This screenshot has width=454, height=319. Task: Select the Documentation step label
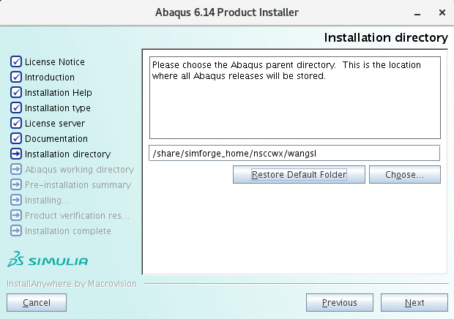(56, 138)
